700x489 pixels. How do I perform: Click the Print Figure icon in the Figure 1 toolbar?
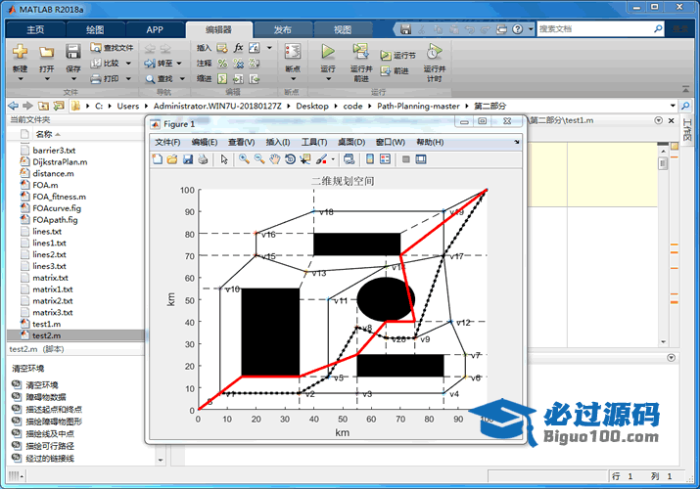(x=203, y=159)
